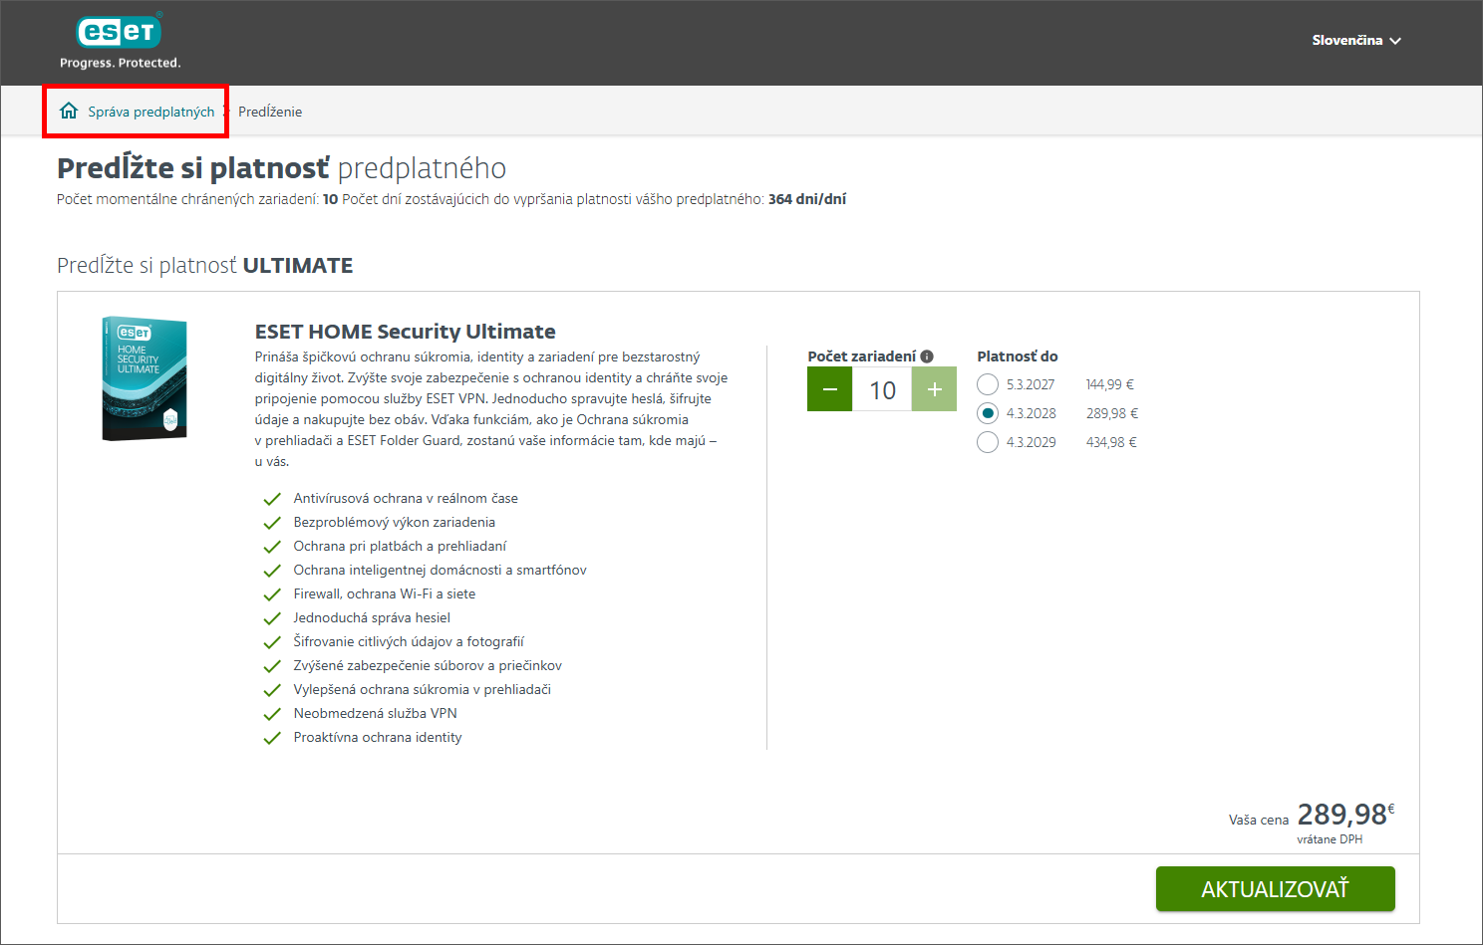Click checkmark beside Firewall, ochrana Wi-Fi a siete
Viewport: 1483px width, 945px height.
[272, 594]
